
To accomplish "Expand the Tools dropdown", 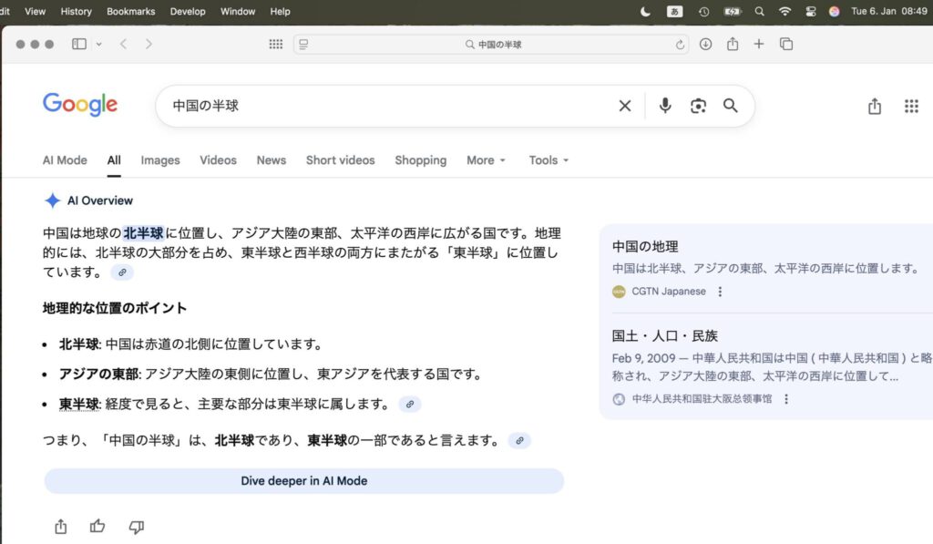I will tap(549, 160).
